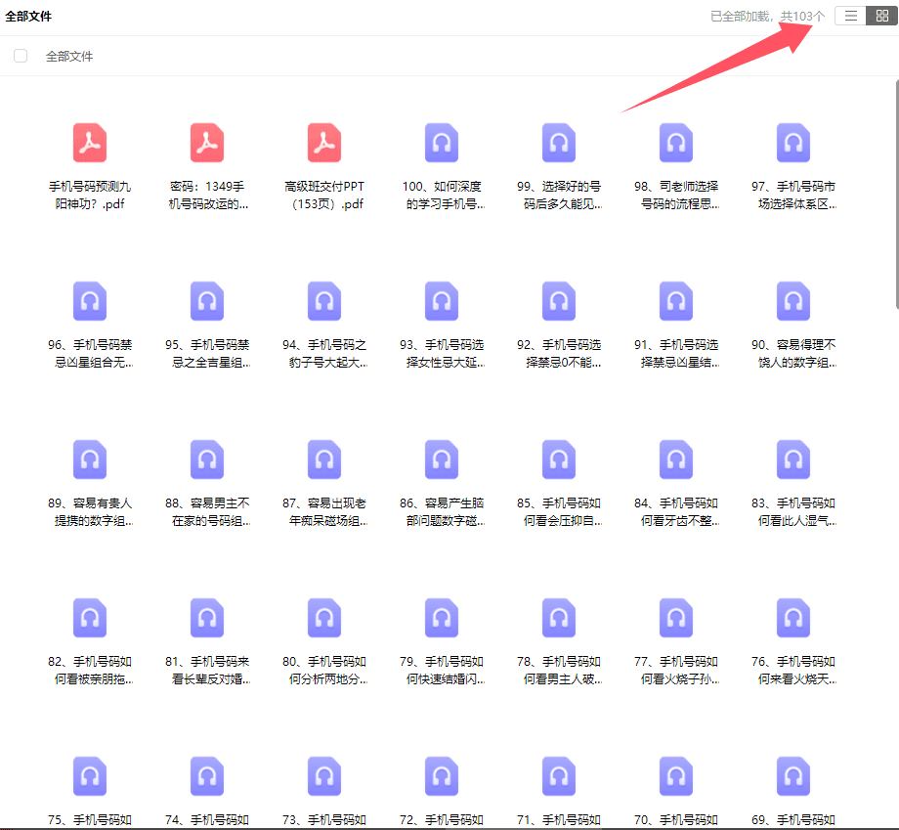The width and height of the screenshot is (899, 830).
Task: Click the 全部文件 breadcrumb label
Action: pos(69,57)
